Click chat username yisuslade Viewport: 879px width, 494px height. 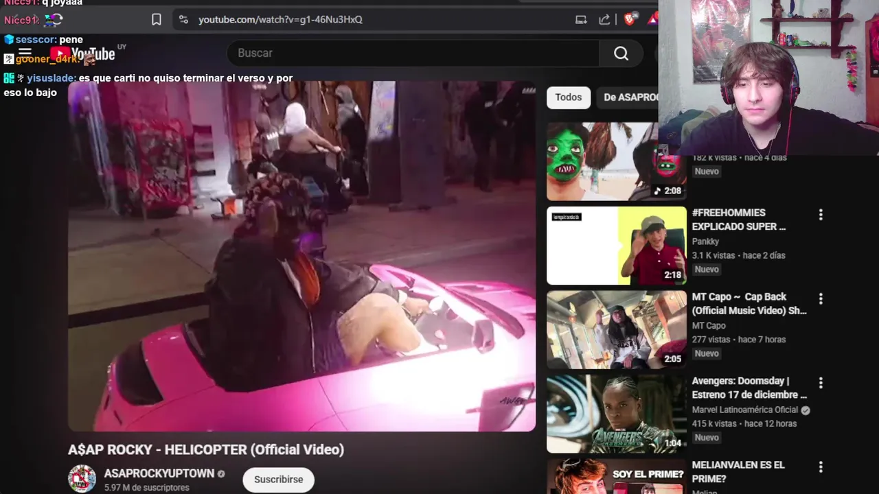coord(51,78)
